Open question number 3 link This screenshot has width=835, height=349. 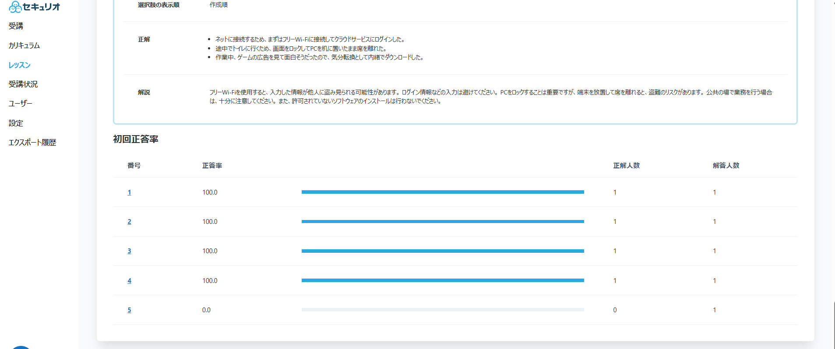point(129,251)
